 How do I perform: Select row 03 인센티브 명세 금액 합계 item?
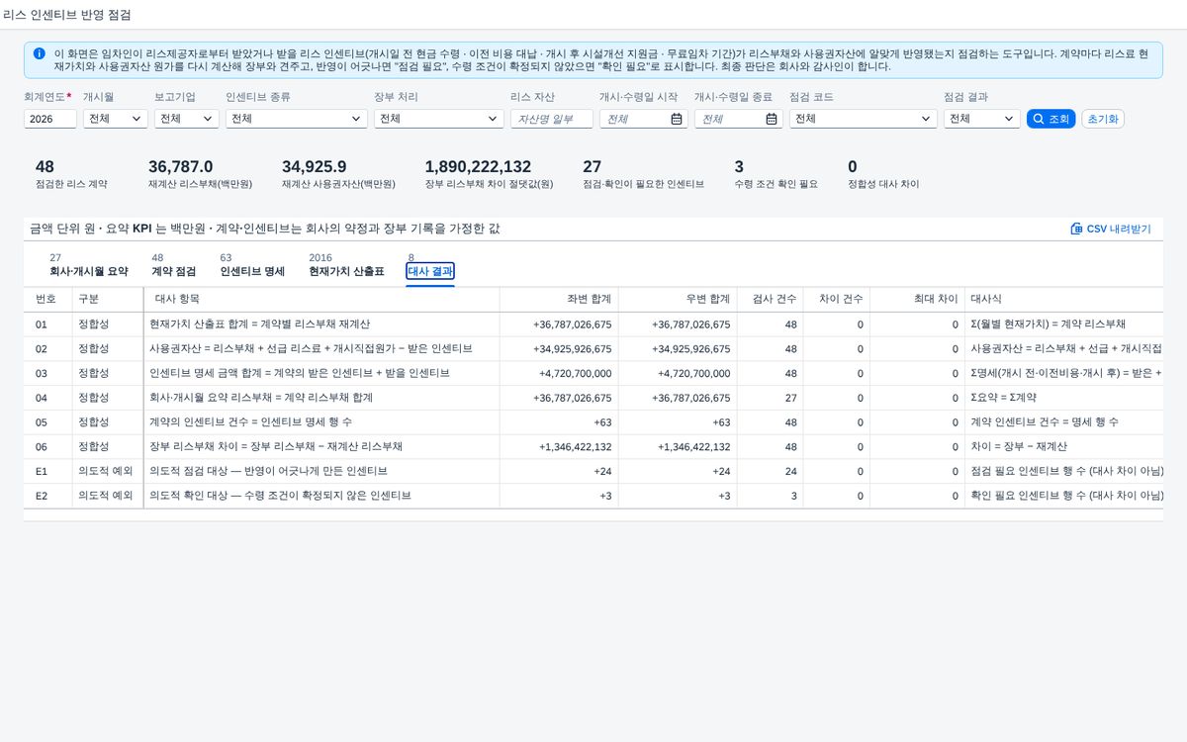point(593,373)
